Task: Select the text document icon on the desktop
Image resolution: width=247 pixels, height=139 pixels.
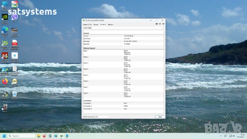Action: pos(15,71)
